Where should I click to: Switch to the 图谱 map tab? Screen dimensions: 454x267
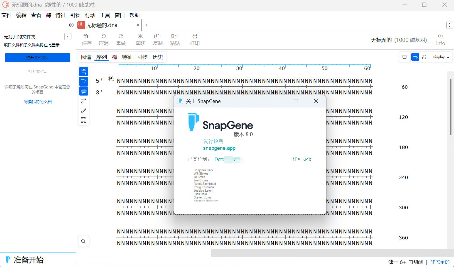click(x=86, y=57)
